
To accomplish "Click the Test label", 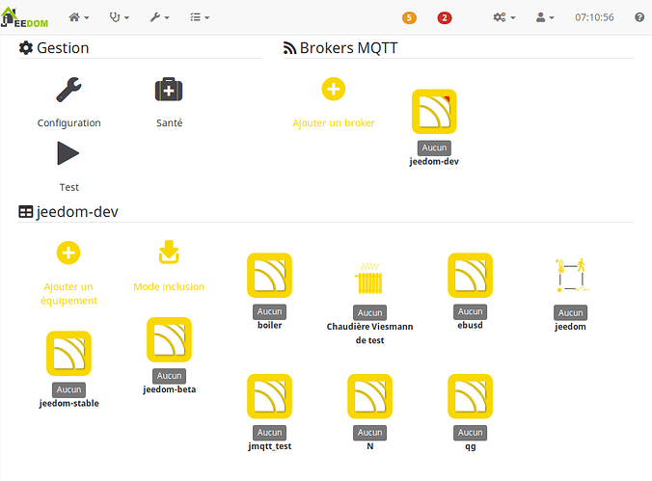I will 69,188.
